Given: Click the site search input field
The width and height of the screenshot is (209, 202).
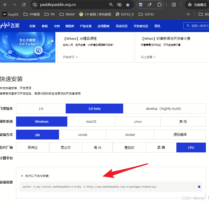Looking at the screenshot, I should coord(196,26).
